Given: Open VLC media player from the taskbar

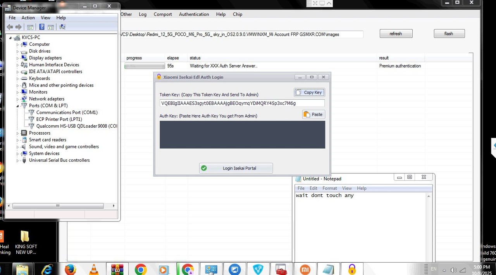Looking at the screenshot, I should (x=93, y=269).
